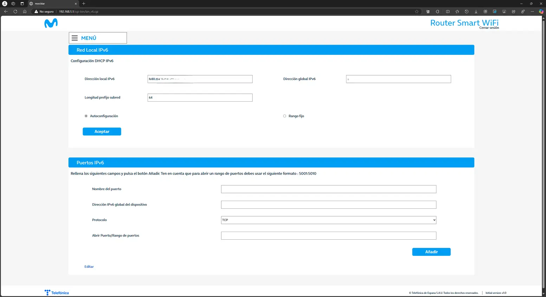Open the Settings and more ellipsis menu
This screenshot has height=297, width=546.
coord(532,12)
